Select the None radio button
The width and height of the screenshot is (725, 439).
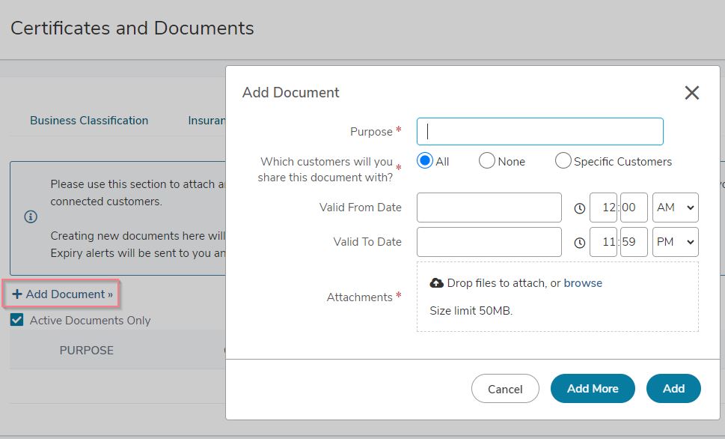pos(486,160)
